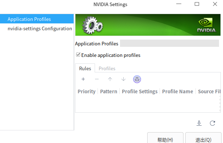Move rule down with down arrow
The height and width of the screenshot is (143, 223).
[123, 79]
